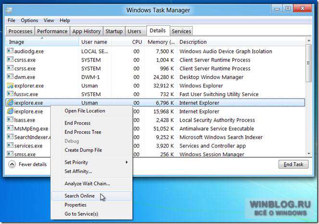This screenshot has width=319, height=224.
Task: Click the LOCAL SE... user name cell
Action: [x=95, y=51]
